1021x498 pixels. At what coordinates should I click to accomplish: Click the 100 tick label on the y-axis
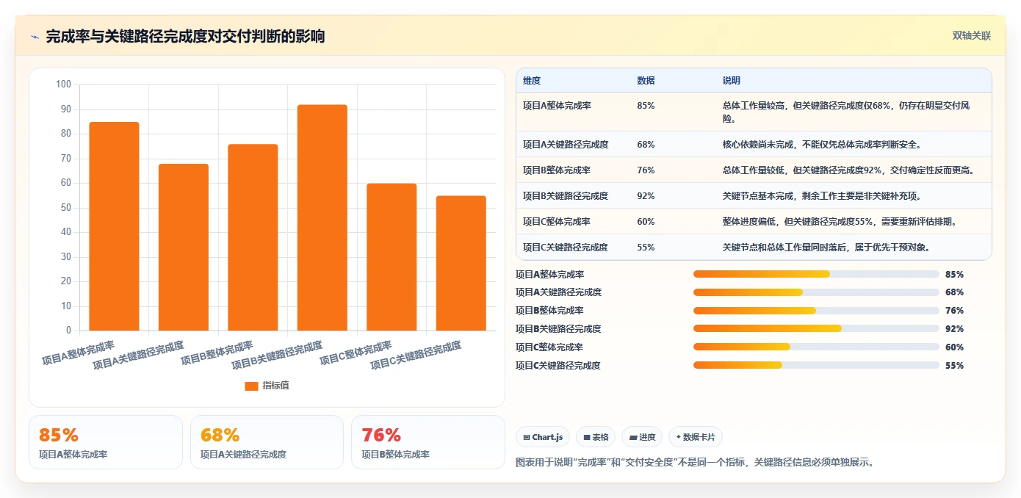[63, 84]
